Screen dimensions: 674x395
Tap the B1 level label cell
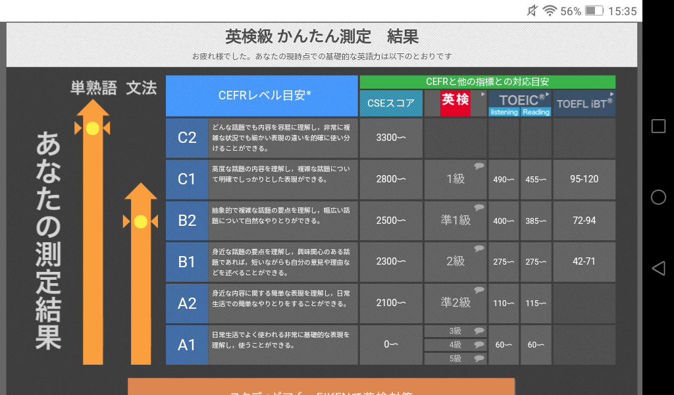[x=187, y=262]
